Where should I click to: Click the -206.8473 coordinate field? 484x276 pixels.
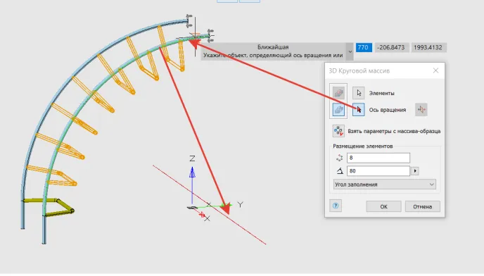click(x=392, y=48)
